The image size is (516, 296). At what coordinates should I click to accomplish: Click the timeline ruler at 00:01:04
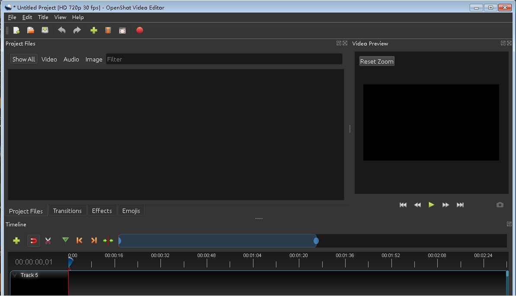click(x=253, y=255)
